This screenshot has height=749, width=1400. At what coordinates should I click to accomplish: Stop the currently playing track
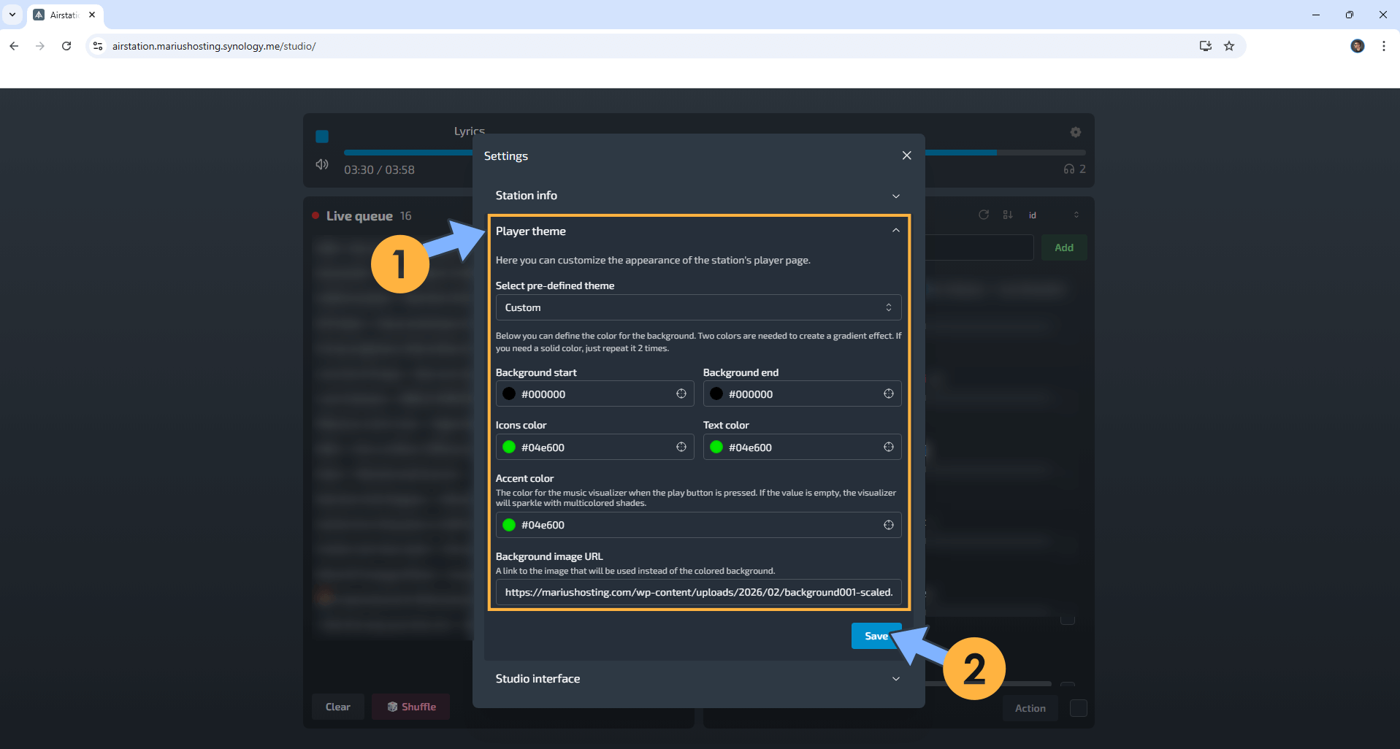pyautogui.click(x=321, y=137)
